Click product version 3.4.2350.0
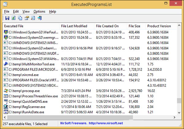The image size is (184, 129). coord(155,70)
